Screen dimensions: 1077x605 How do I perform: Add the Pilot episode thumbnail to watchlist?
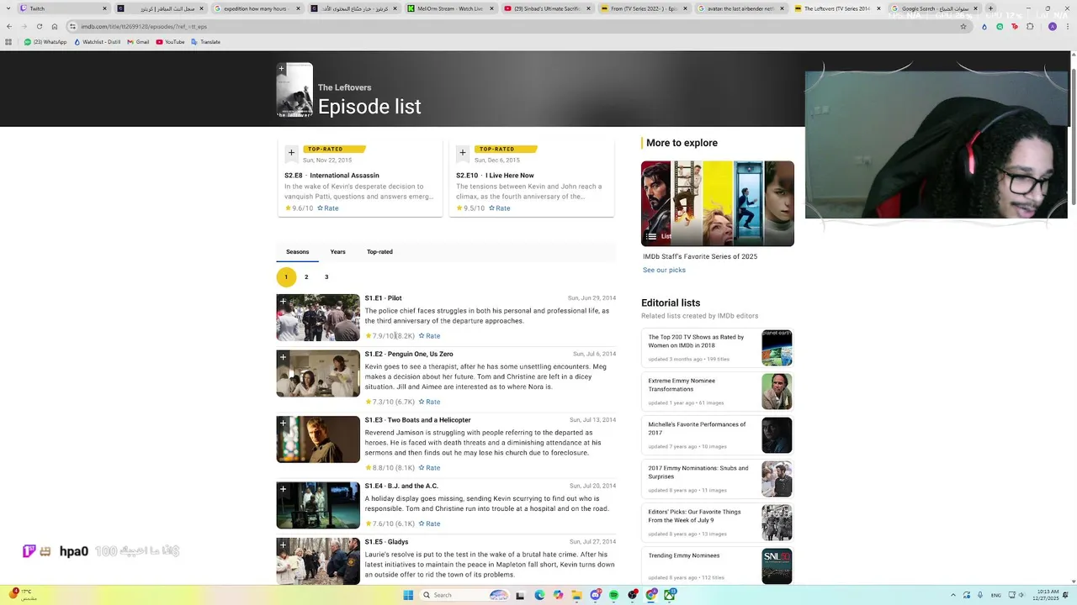284,302
